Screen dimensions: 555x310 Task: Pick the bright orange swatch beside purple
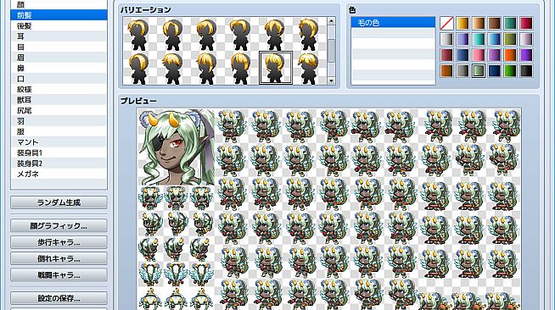click(510, 55)
